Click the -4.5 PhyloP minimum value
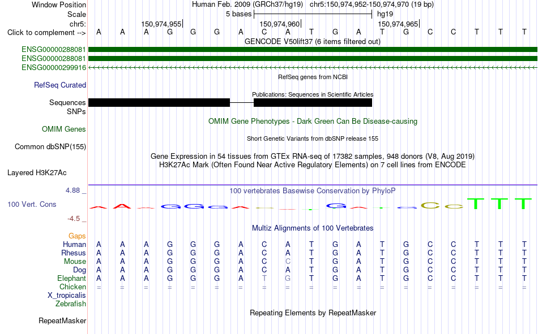Viewport: 538px width, 334px height. point(74,219)
